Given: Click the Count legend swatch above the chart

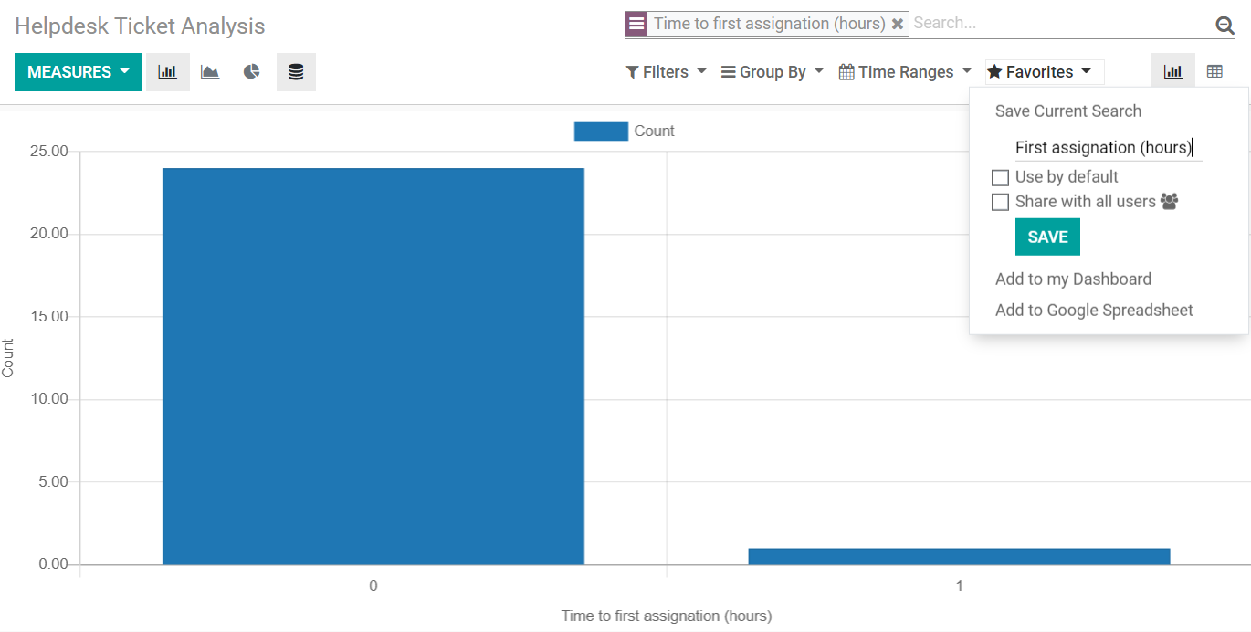Looking at the screenshot, I should pyautogui.click(x=601, y=131).
